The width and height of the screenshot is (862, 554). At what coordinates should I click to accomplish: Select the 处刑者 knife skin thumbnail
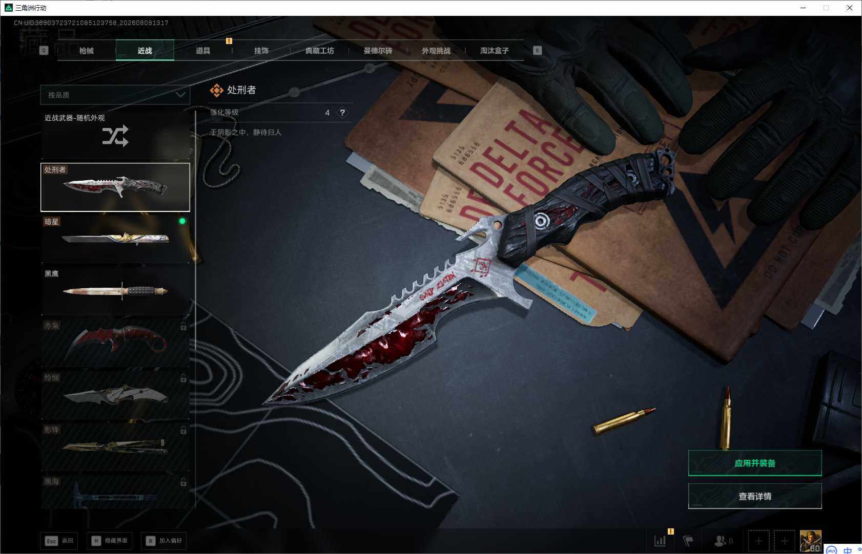115,187
